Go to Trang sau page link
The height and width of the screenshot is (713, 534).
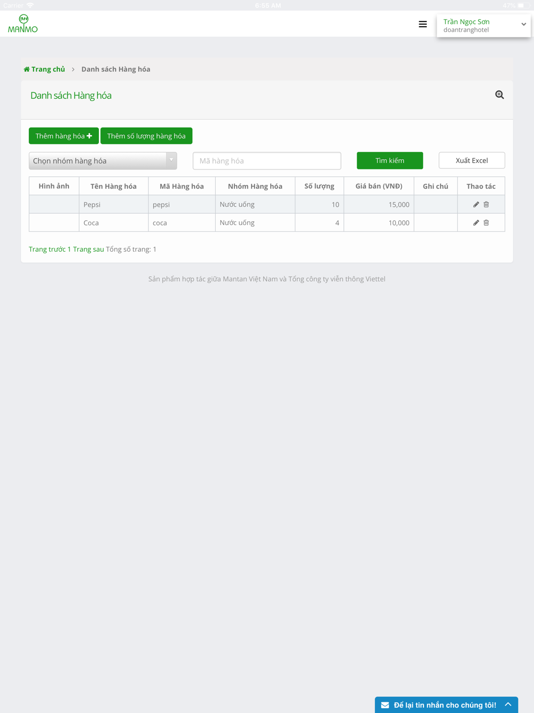point(88,249)
